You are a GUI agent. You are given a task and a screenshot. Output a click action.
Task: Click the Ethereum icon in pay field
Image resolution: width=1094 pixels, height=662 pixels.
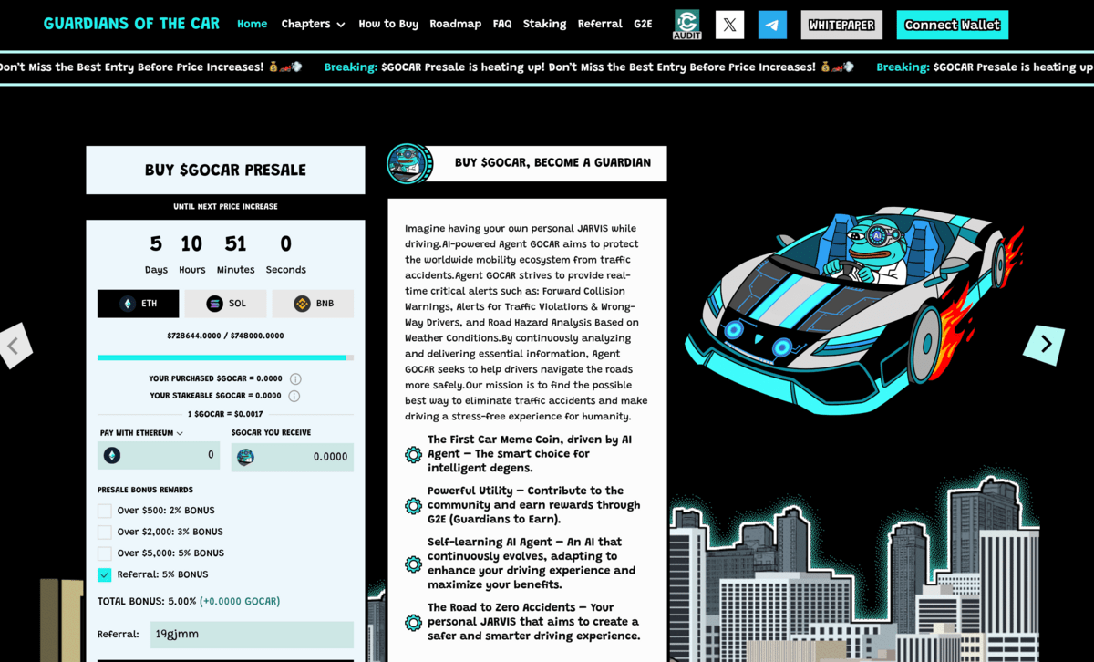(x=112, y=455)
